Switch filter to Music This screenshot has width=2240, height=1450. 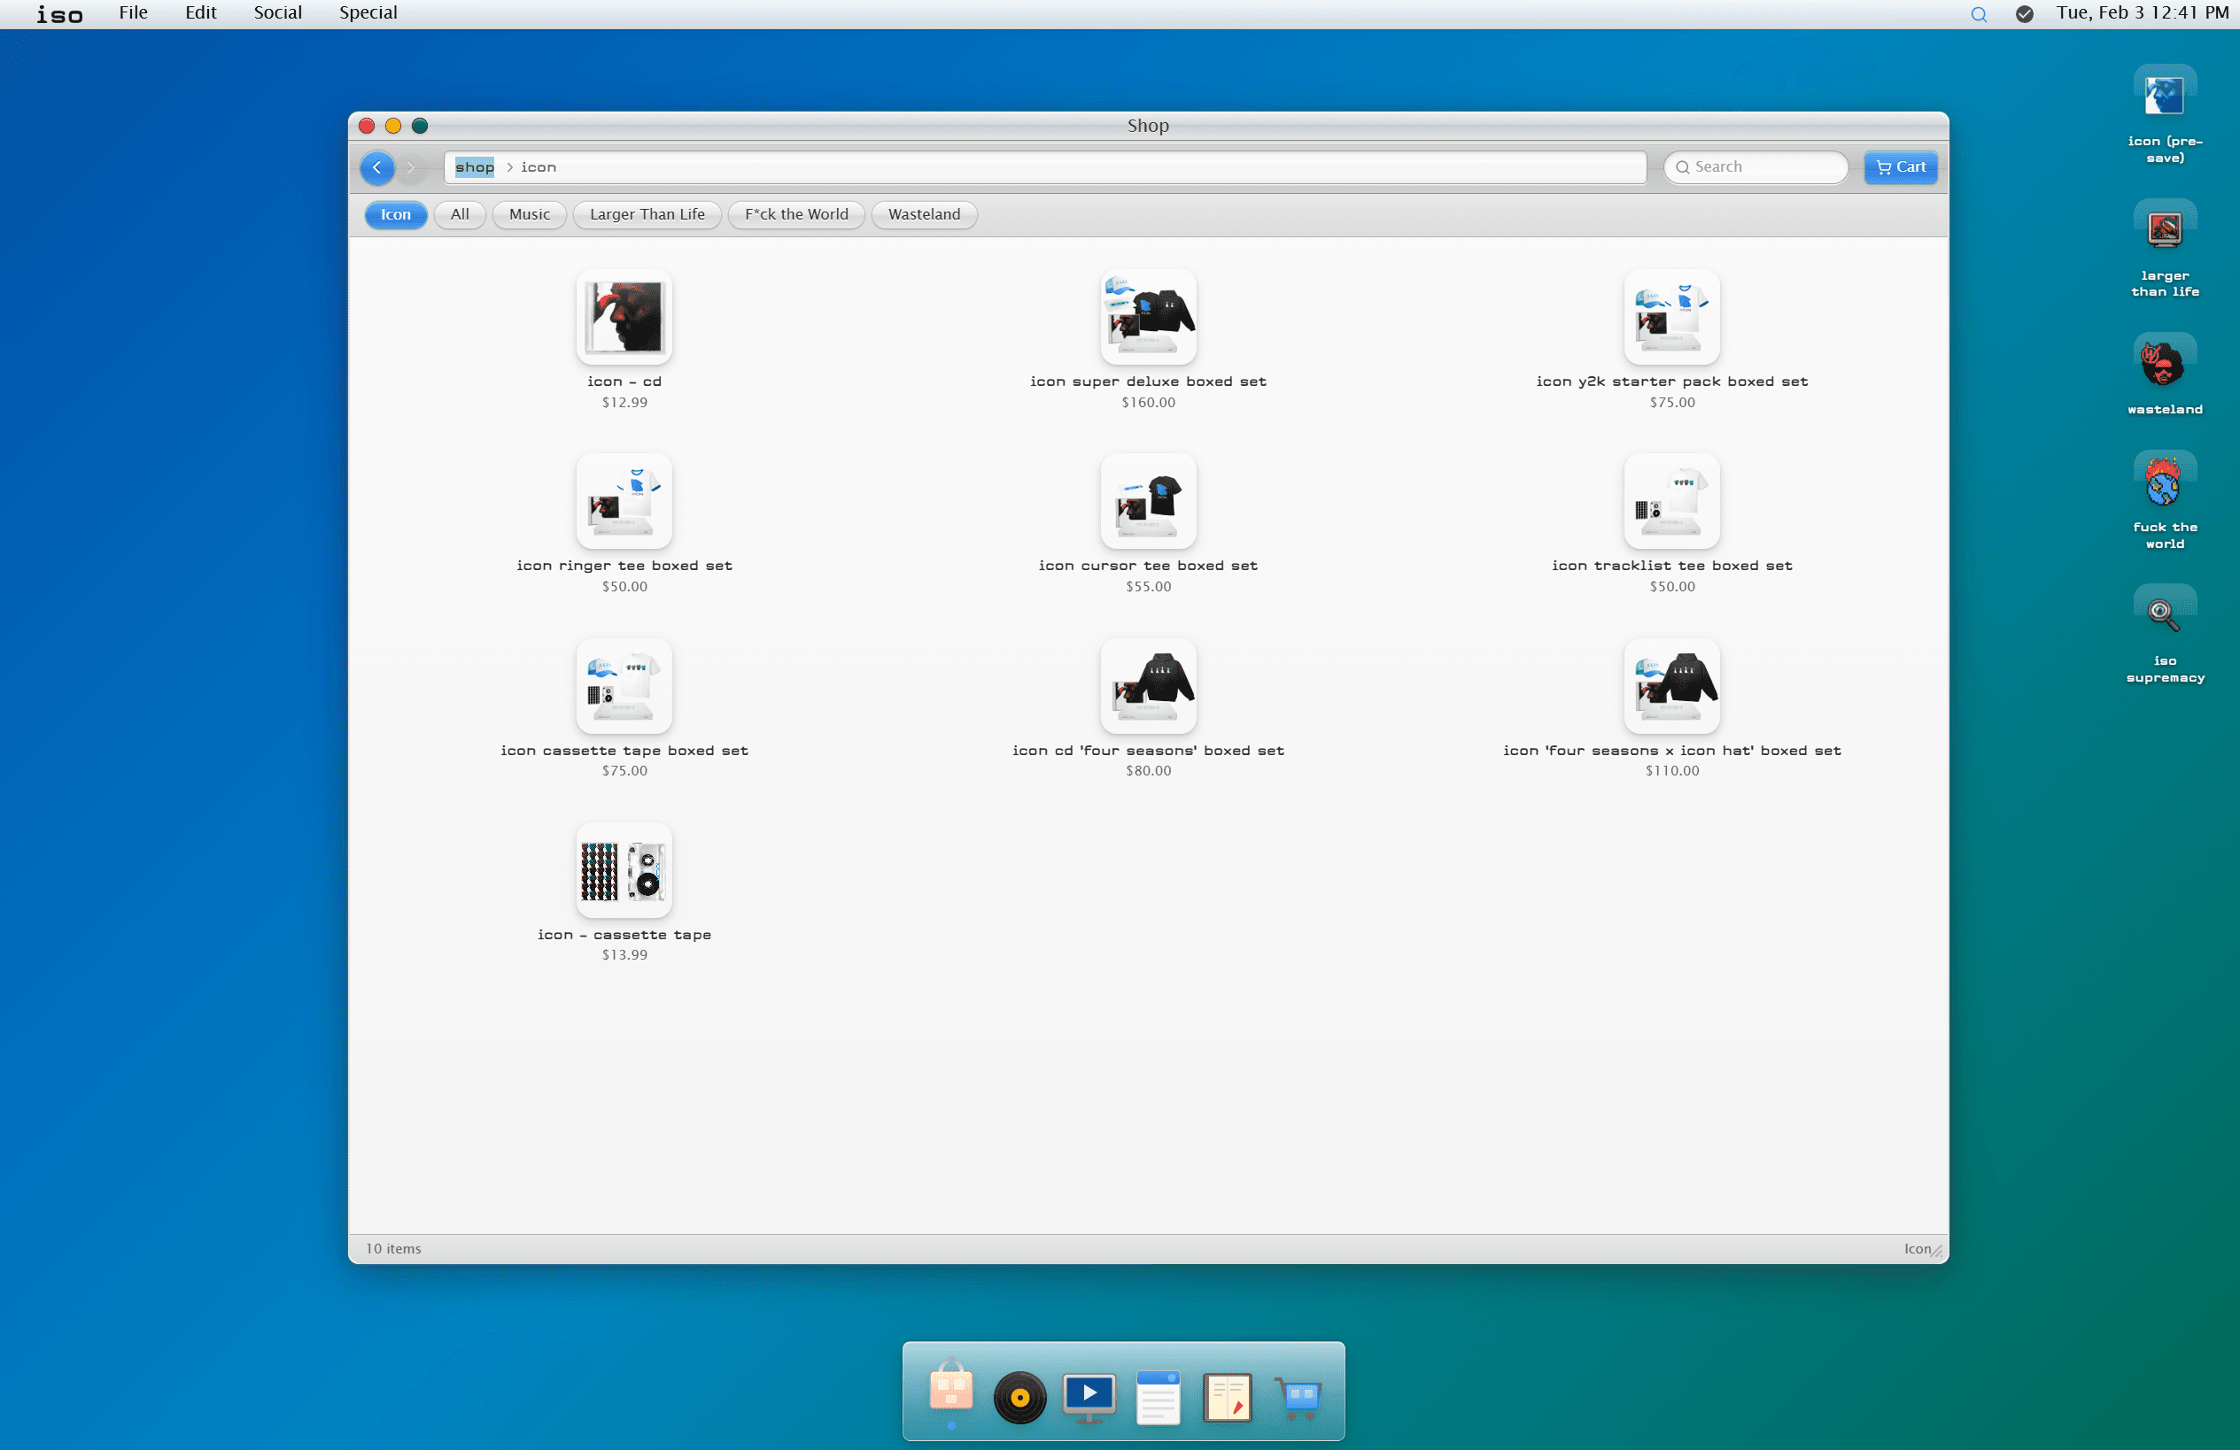[529, 214]
